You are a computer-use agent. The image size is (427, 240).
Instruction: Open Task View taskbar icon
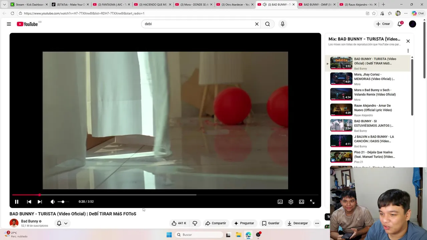tap(228, 235)
